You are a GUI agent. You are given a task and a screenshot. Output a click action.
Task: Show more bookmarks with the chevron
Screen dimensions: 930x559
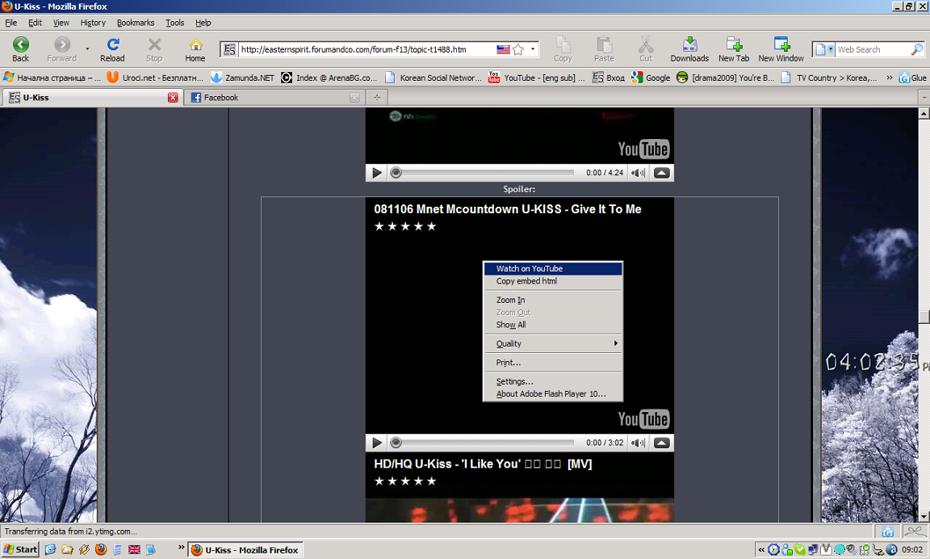point(889,78)
